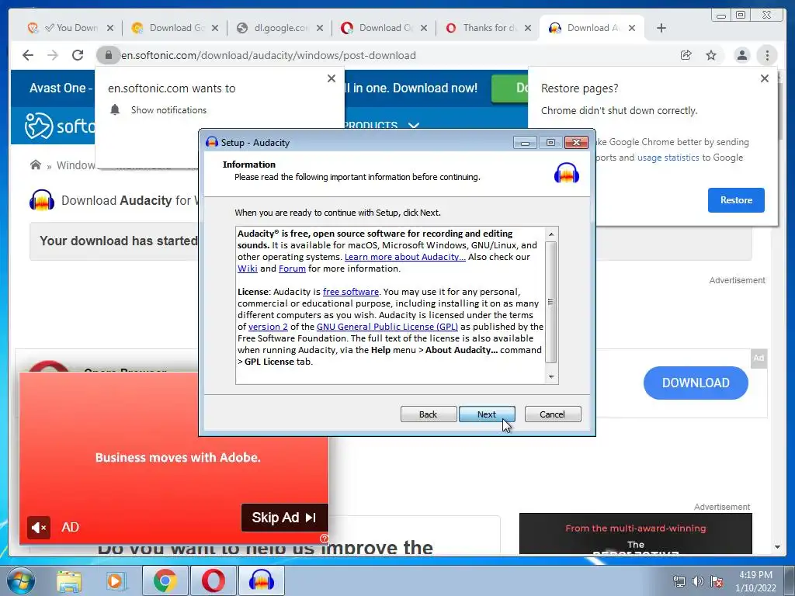Click the address bar URL
Viewport: 795px width, 596px height.
268,55
